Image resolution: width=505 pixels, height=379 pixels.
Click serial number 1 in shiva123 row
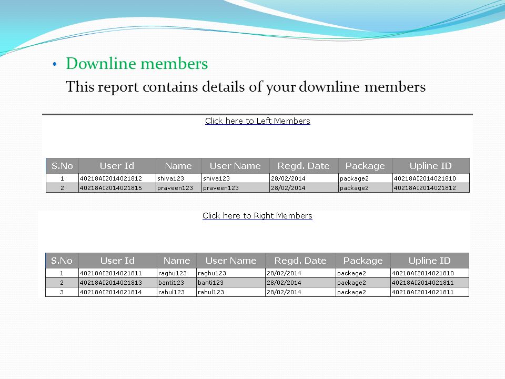click(62, 178)
